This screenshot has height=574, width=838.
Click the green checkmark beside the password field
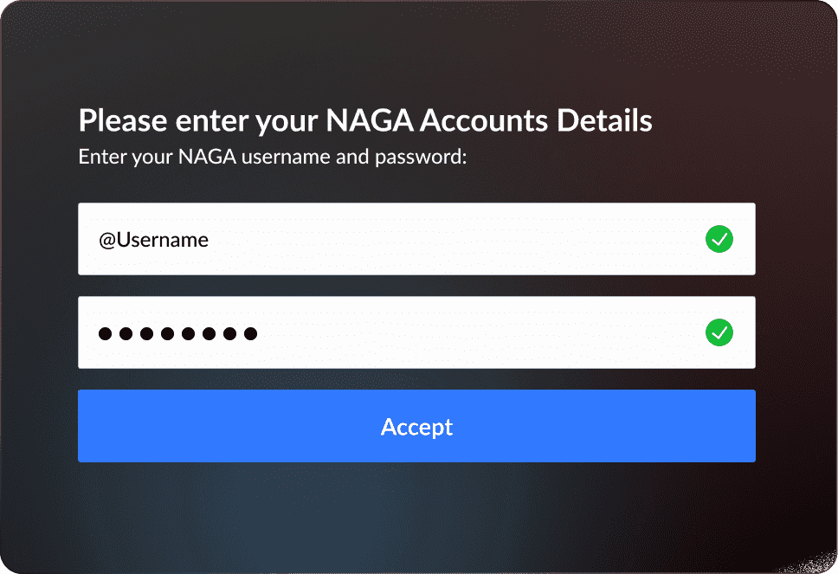[719, 332]
